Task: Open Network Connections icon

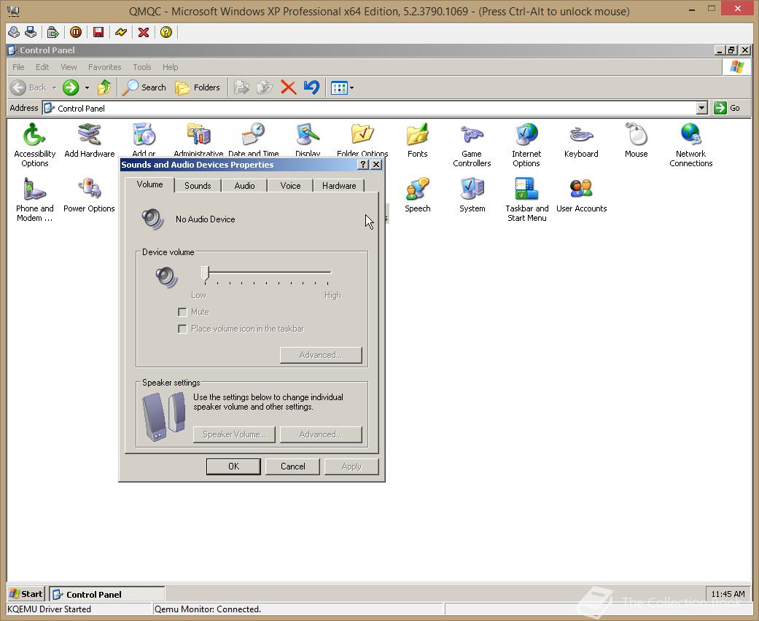Action: (x=690, y=144)
